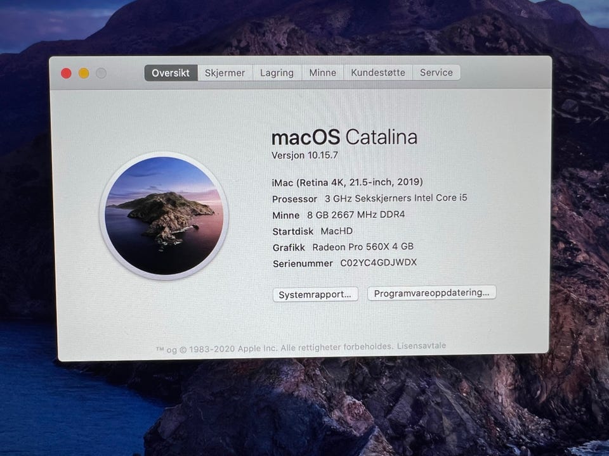609x456 pixels.
Task: Minimize the window with the yellow button
Action: pyautogui.click(x=84, y=73)
